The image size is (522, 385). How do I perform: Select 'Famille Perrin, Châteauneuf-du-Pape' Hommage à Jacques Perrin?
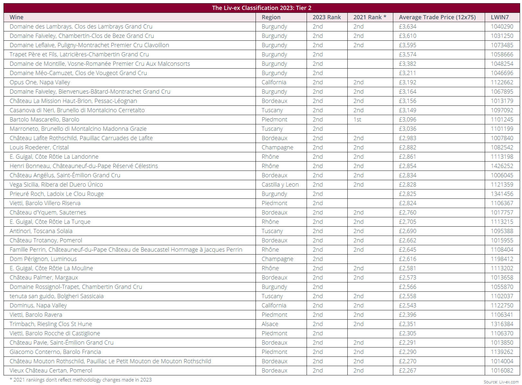(126, 250)
